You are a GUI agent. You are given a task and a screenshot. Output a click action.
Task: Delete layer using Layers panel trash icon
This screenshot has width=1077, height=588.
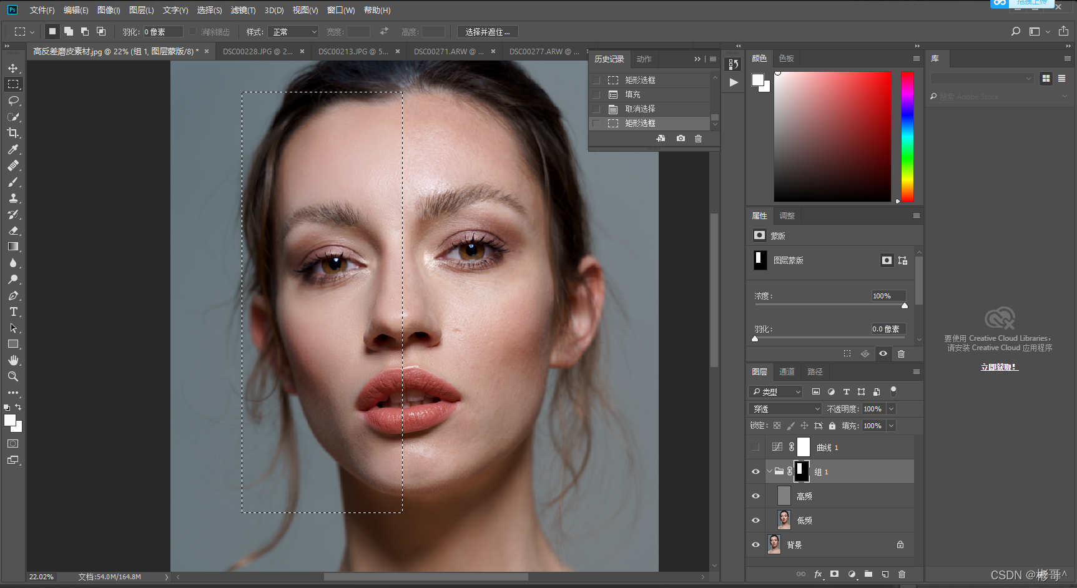tap(902, 574)
